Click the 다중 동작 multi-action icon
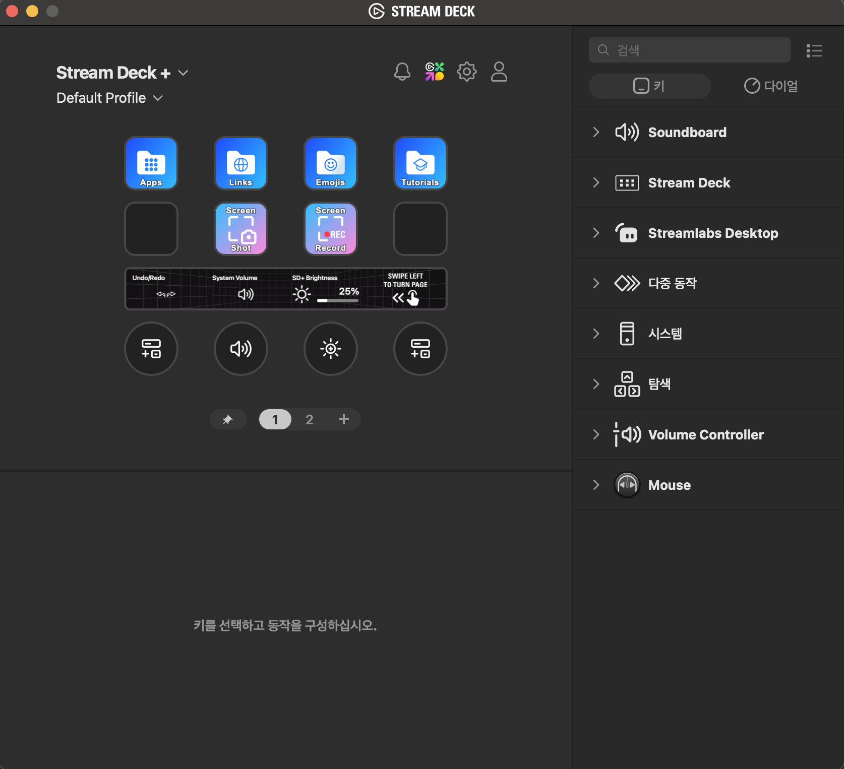The width and height of the screenshot is (844, 769). (627, 283)
